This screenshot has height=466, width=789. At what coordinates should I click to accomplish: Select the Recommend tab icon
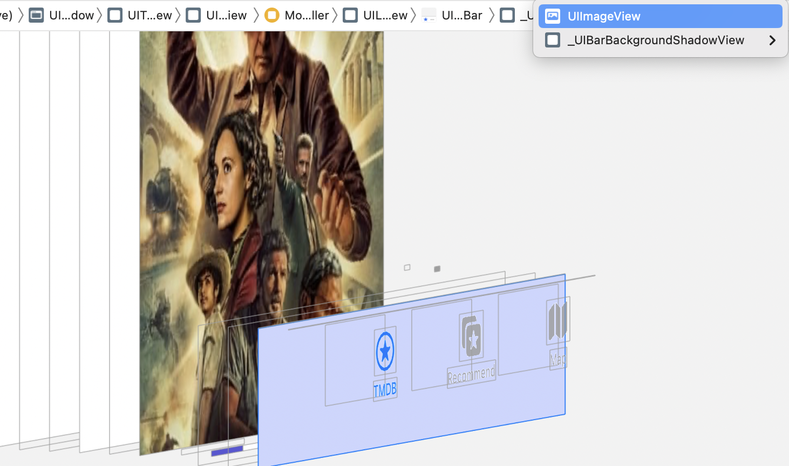pyautogui.click(x=472, y=335)
